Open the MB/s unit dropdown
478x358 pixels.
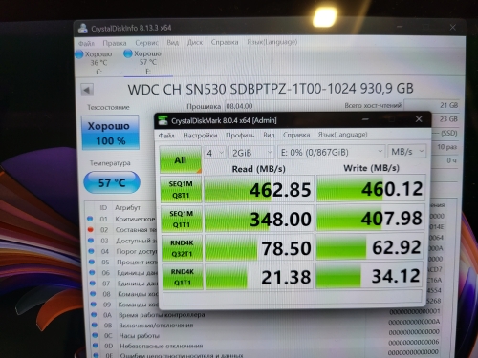(406, 152)
